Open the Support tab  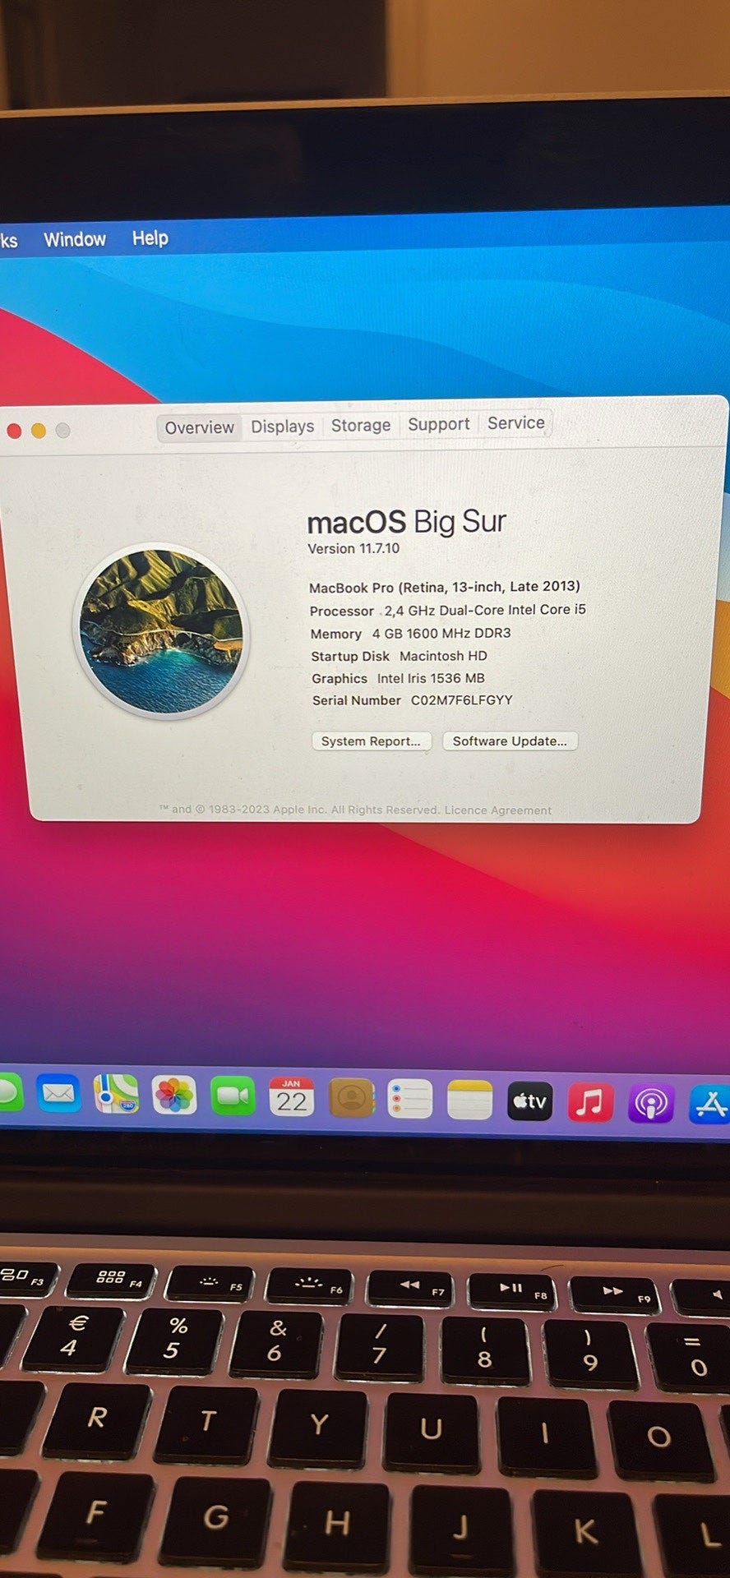coord(439,424)
